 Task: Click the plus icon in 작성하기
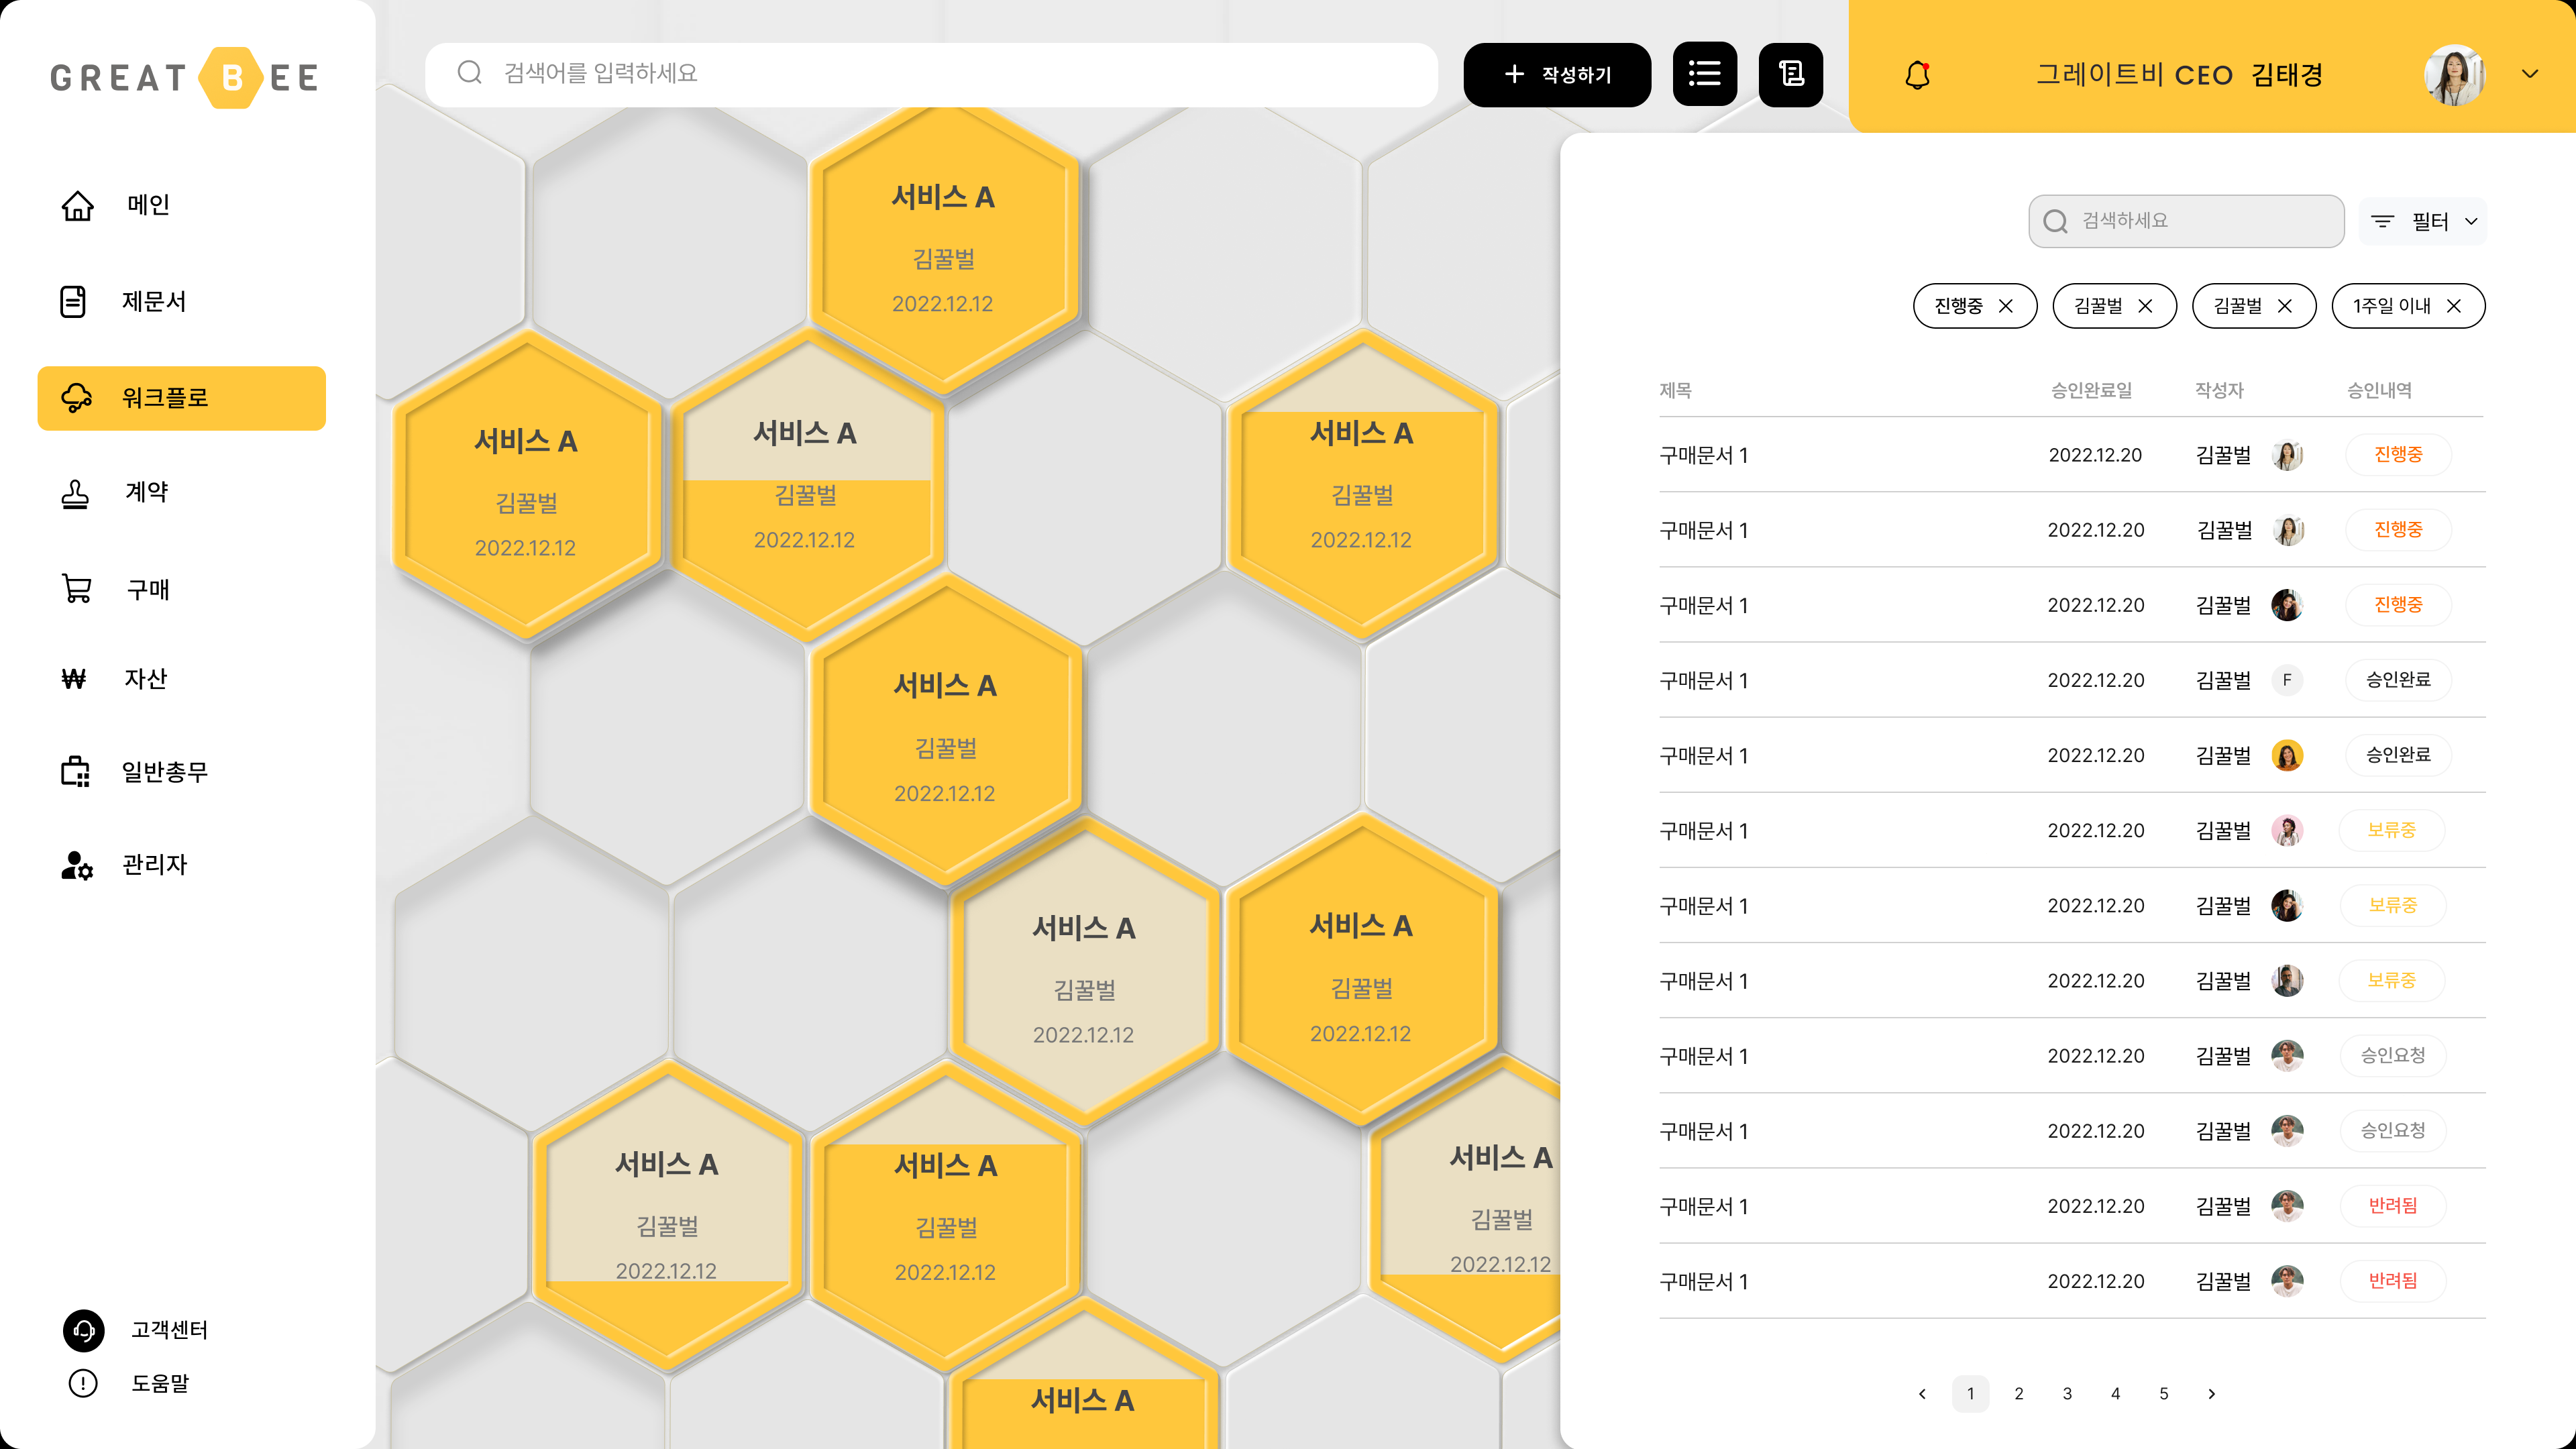1514,74
